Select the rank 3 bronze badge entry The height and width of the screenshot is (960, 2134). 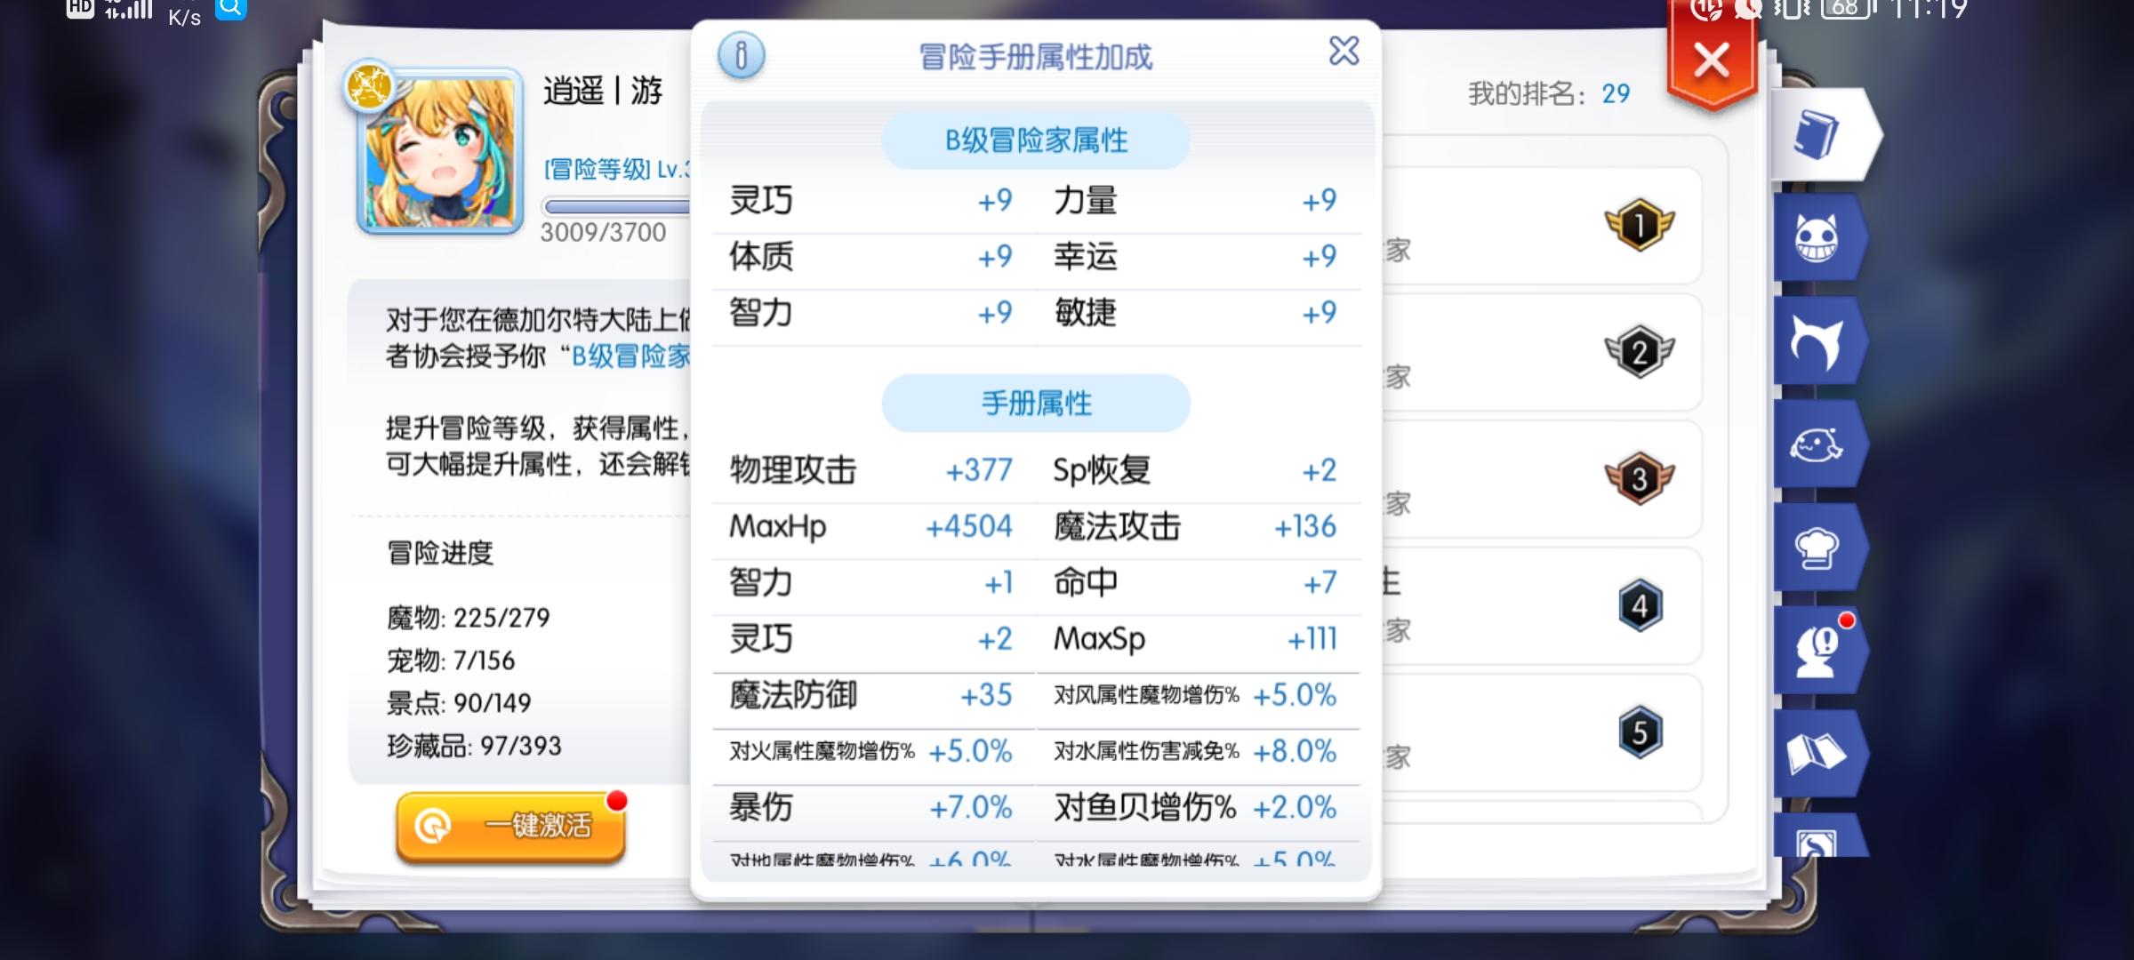(x=1639, y=478)
